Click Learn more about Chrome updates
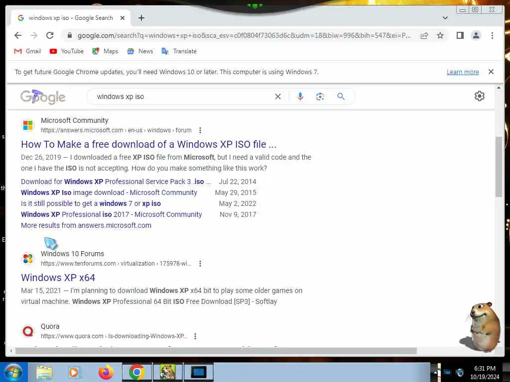 point(463,72)
